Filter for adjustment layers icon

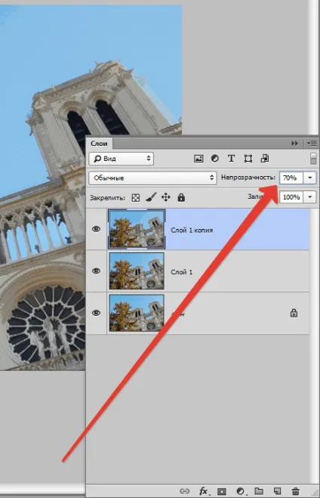[214, 159]
